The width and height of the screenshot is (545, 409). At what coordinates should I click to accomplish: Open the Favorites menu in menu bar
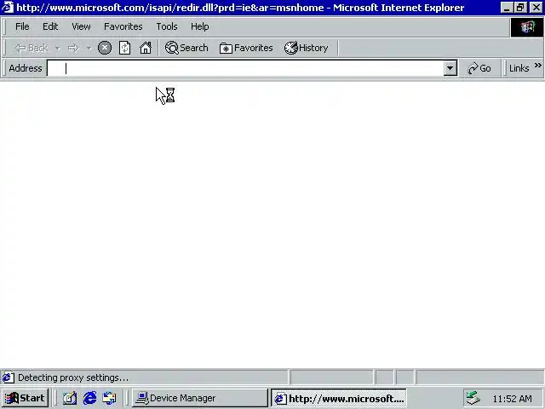(x=123, y=26)
